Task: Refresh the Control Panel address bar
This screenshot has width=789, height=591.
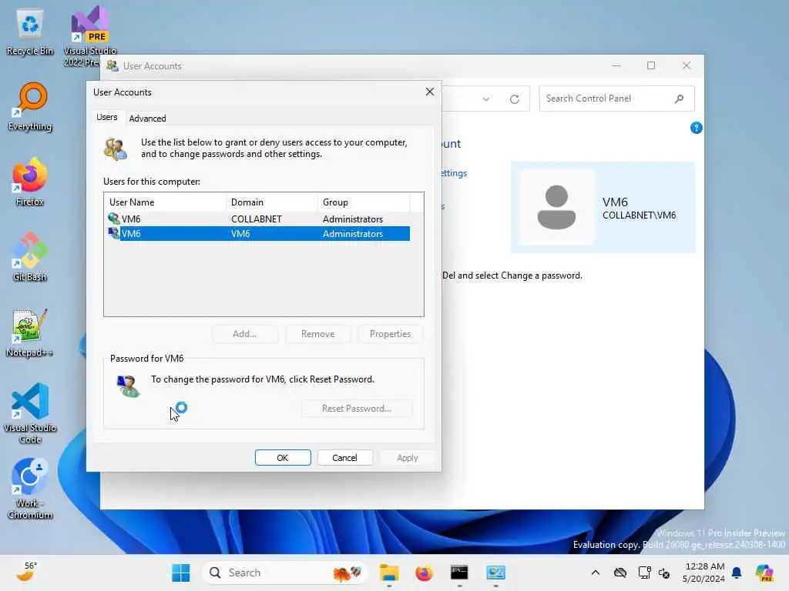Action: pos(514,99)
